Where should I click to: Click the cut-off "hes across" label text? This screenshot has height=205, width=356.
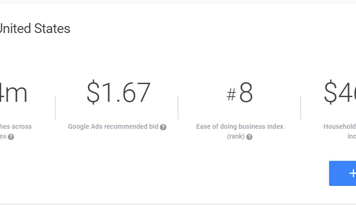(16, 126)
